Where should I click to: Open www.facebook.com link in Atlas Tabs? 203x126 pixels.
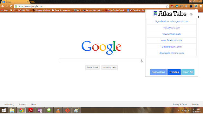coord(172,40)
